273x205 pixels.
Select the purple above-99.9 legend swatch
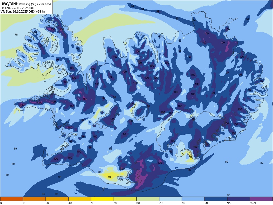261,199
